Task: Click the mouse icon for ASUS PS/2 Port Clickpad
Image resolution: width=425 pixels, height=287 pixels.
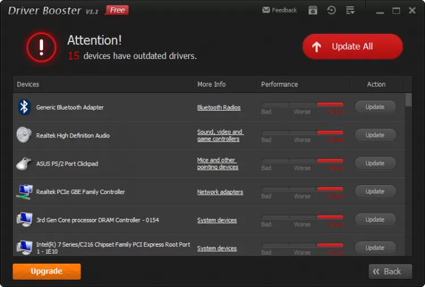Action: click(24, 163)
